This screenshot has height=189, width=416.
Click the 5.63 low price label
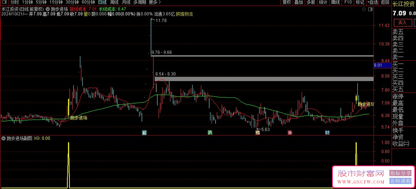coord(265,129)
